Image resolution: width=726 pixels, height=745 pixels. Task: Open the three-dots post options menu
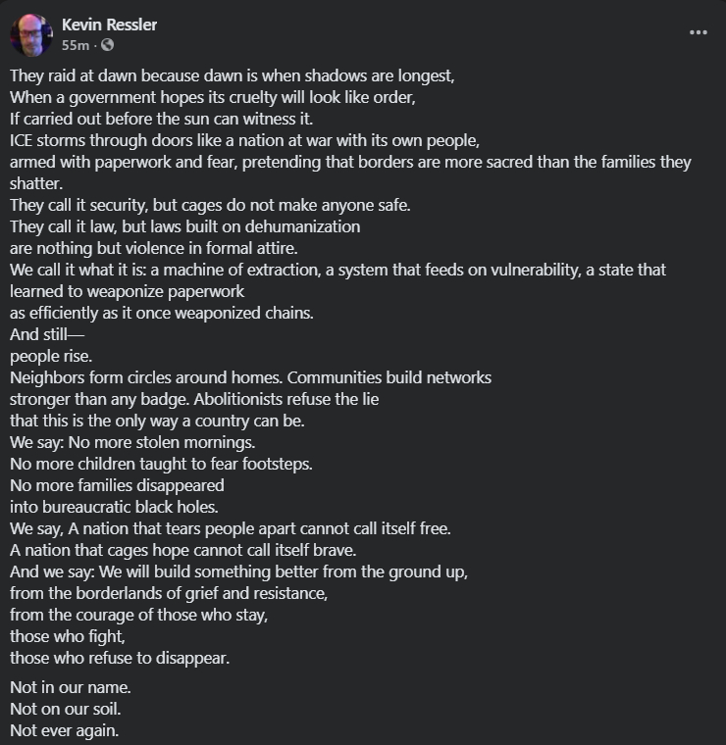[x=698, y=32]
